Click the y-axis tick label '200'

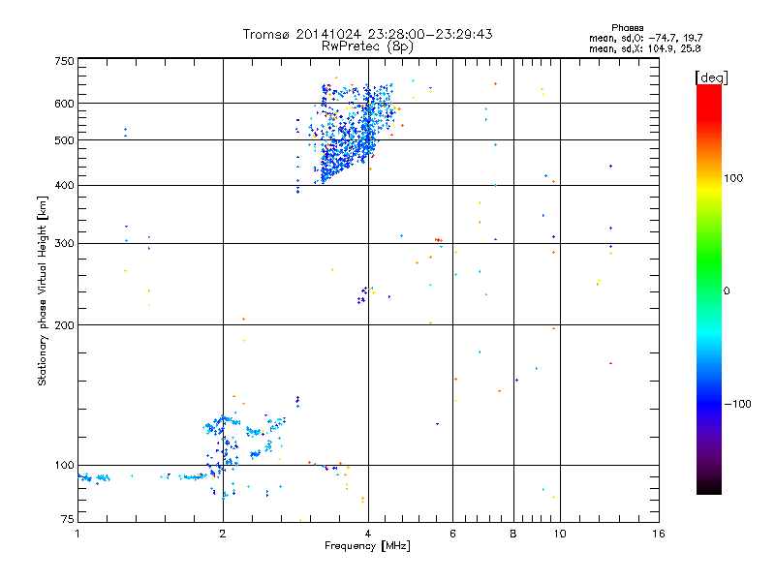tap(64, 325)
